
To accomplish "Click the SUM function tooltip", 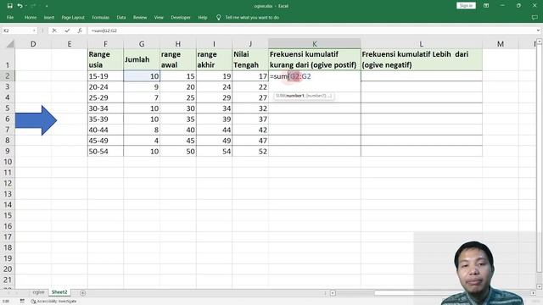I will click(304, 96).
